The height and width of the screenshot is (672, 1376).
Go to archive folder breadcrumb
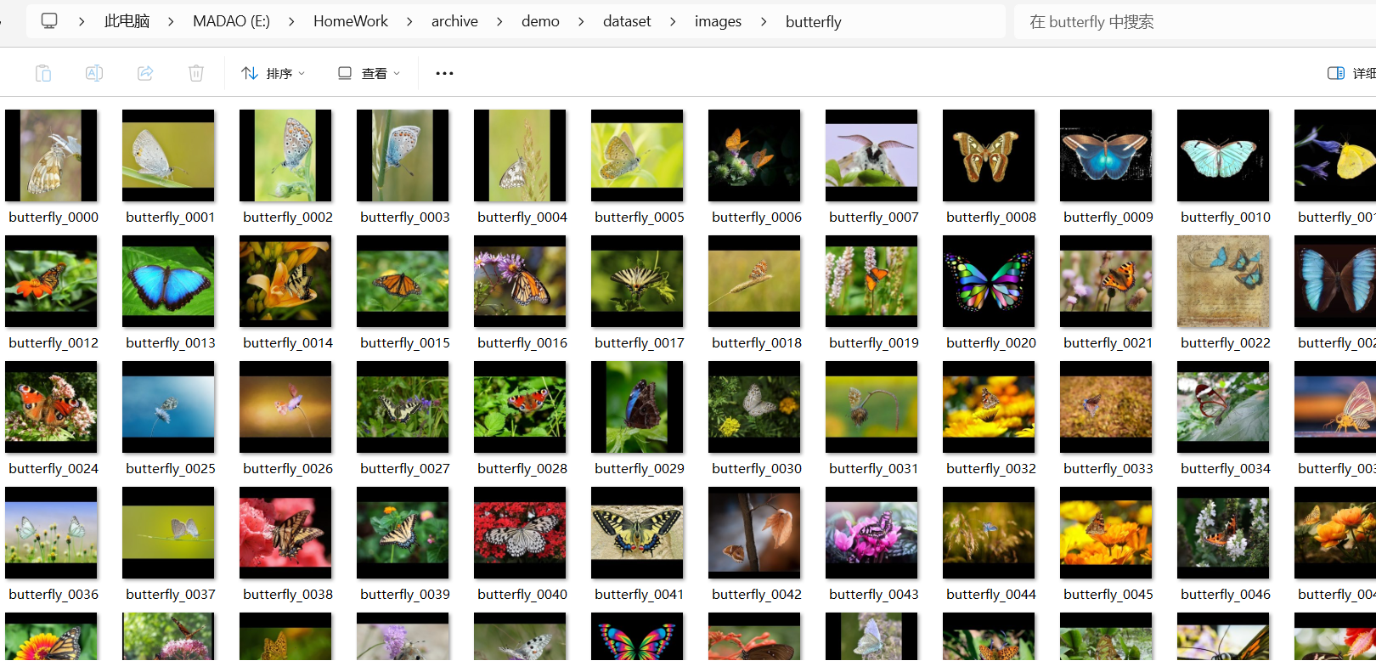pos(454,21)
